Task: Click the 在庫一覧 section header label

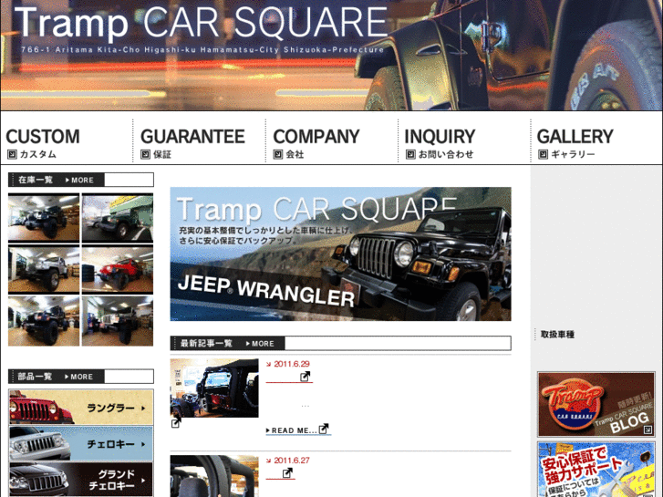Action: pyautogui.click(x=36, y=181)
